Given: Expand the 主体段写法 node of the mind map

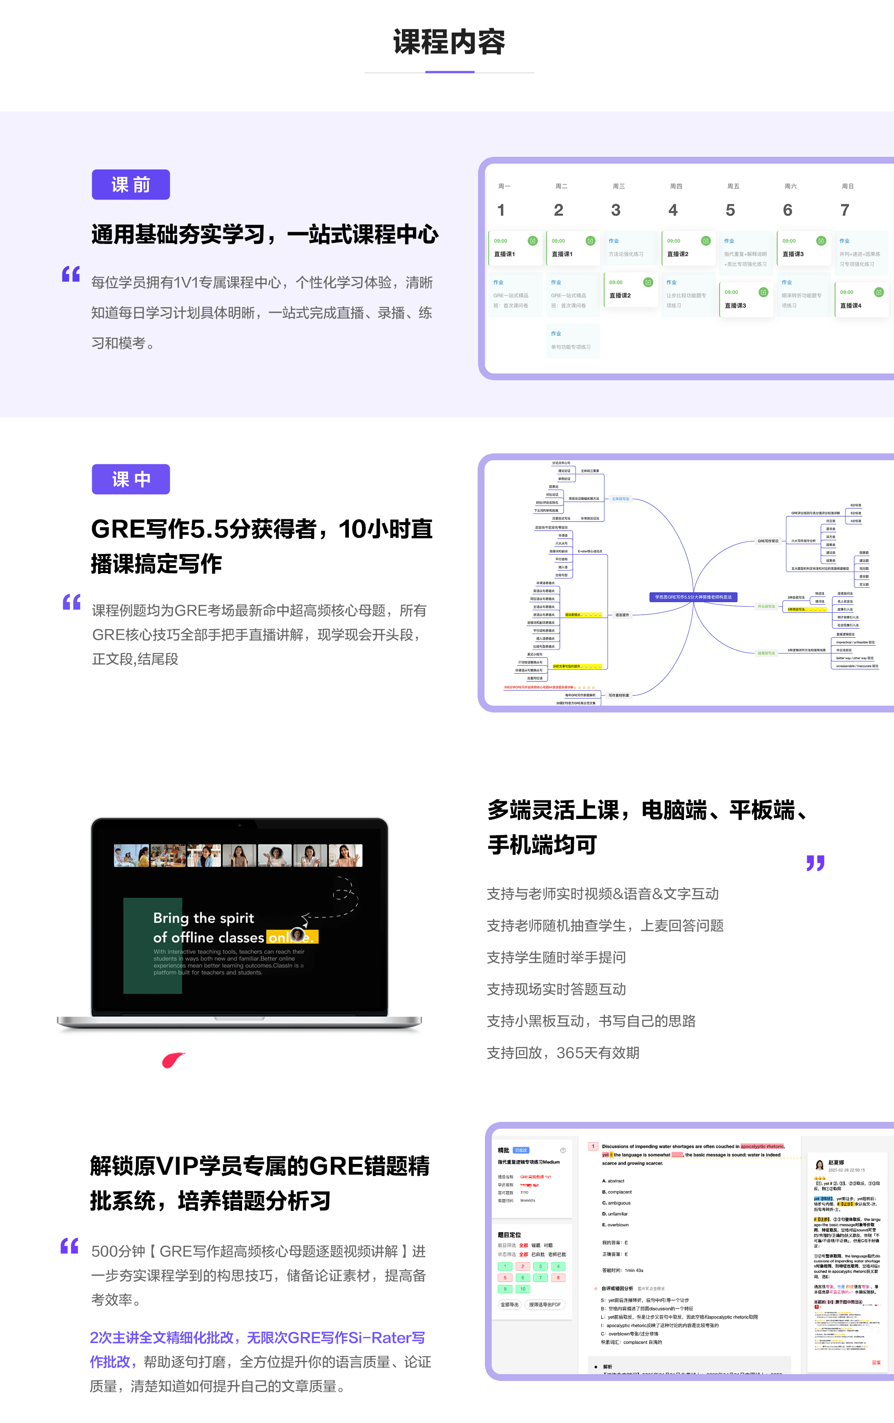Looking at the screenshot, I should 620,499.
